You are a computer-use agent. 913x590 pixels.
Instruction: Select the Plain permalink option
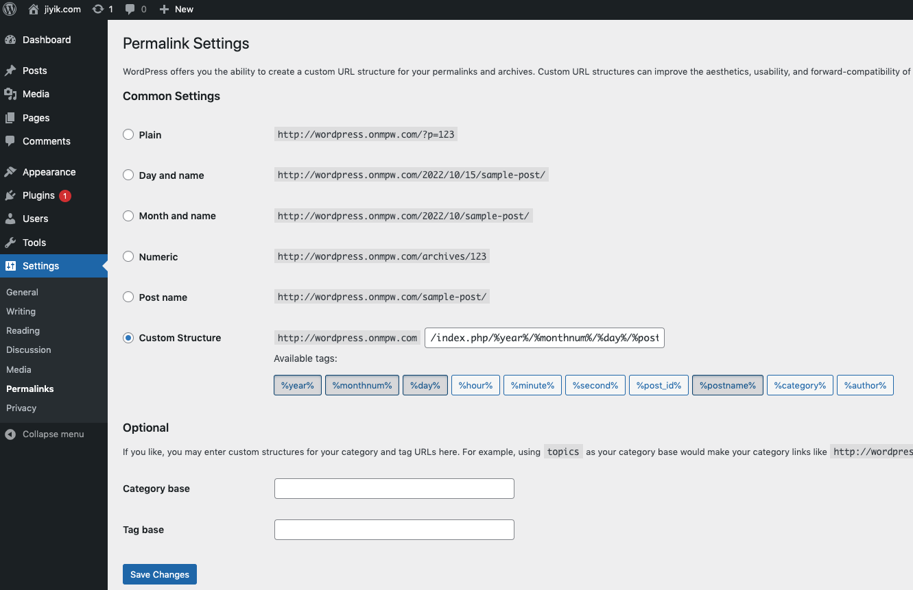pos(128,134)
